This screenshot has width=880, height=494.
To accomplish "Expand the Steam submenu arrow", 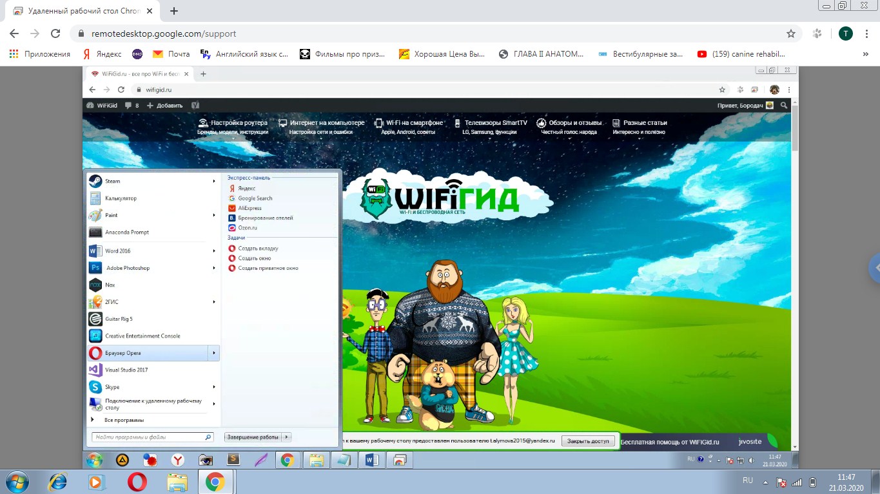I will [214, 181].
